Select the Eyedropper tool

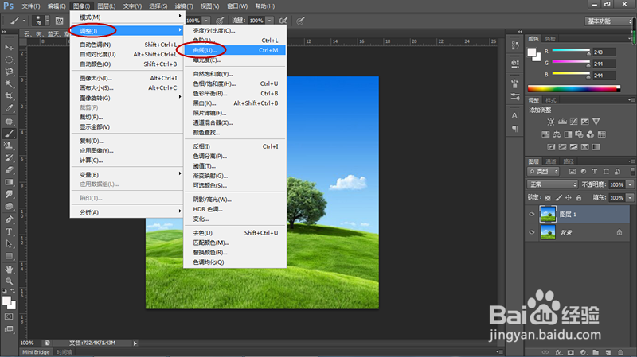pos(9,108)
